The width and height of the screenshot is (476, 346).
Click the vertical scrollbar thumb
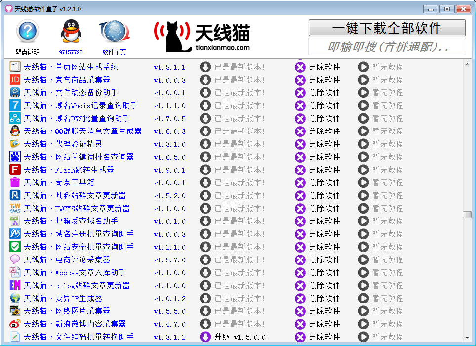pos(467,215)
